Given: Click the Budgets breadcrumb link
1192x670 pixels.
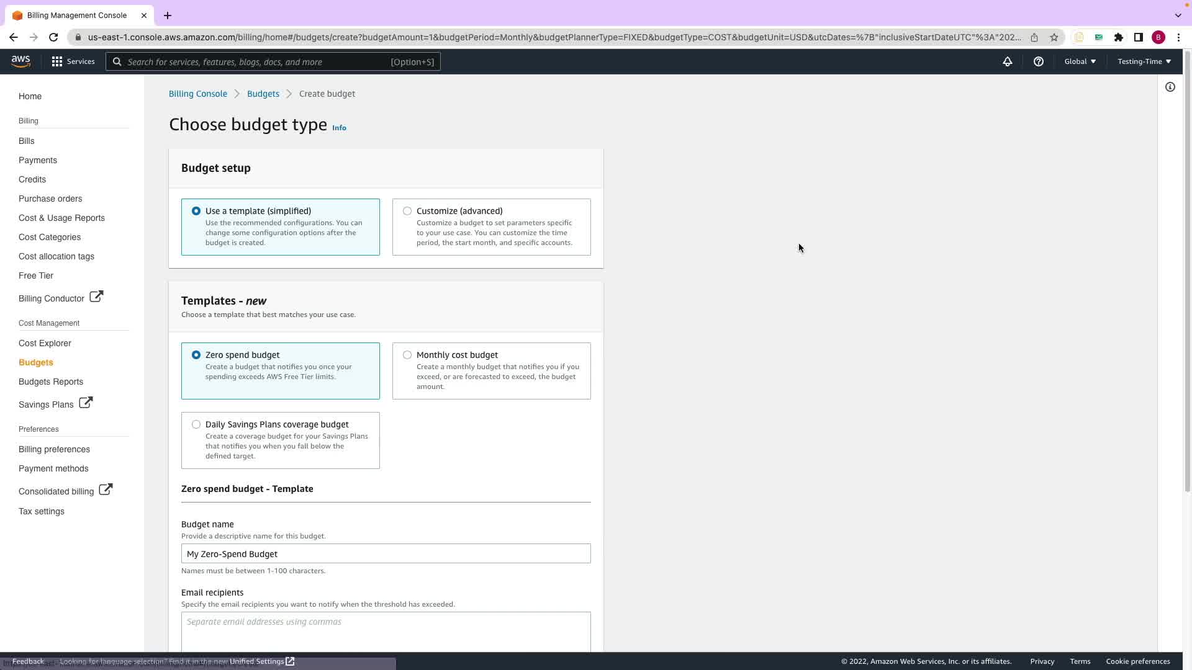Looking at the screenshot, I should click(263, 94).
